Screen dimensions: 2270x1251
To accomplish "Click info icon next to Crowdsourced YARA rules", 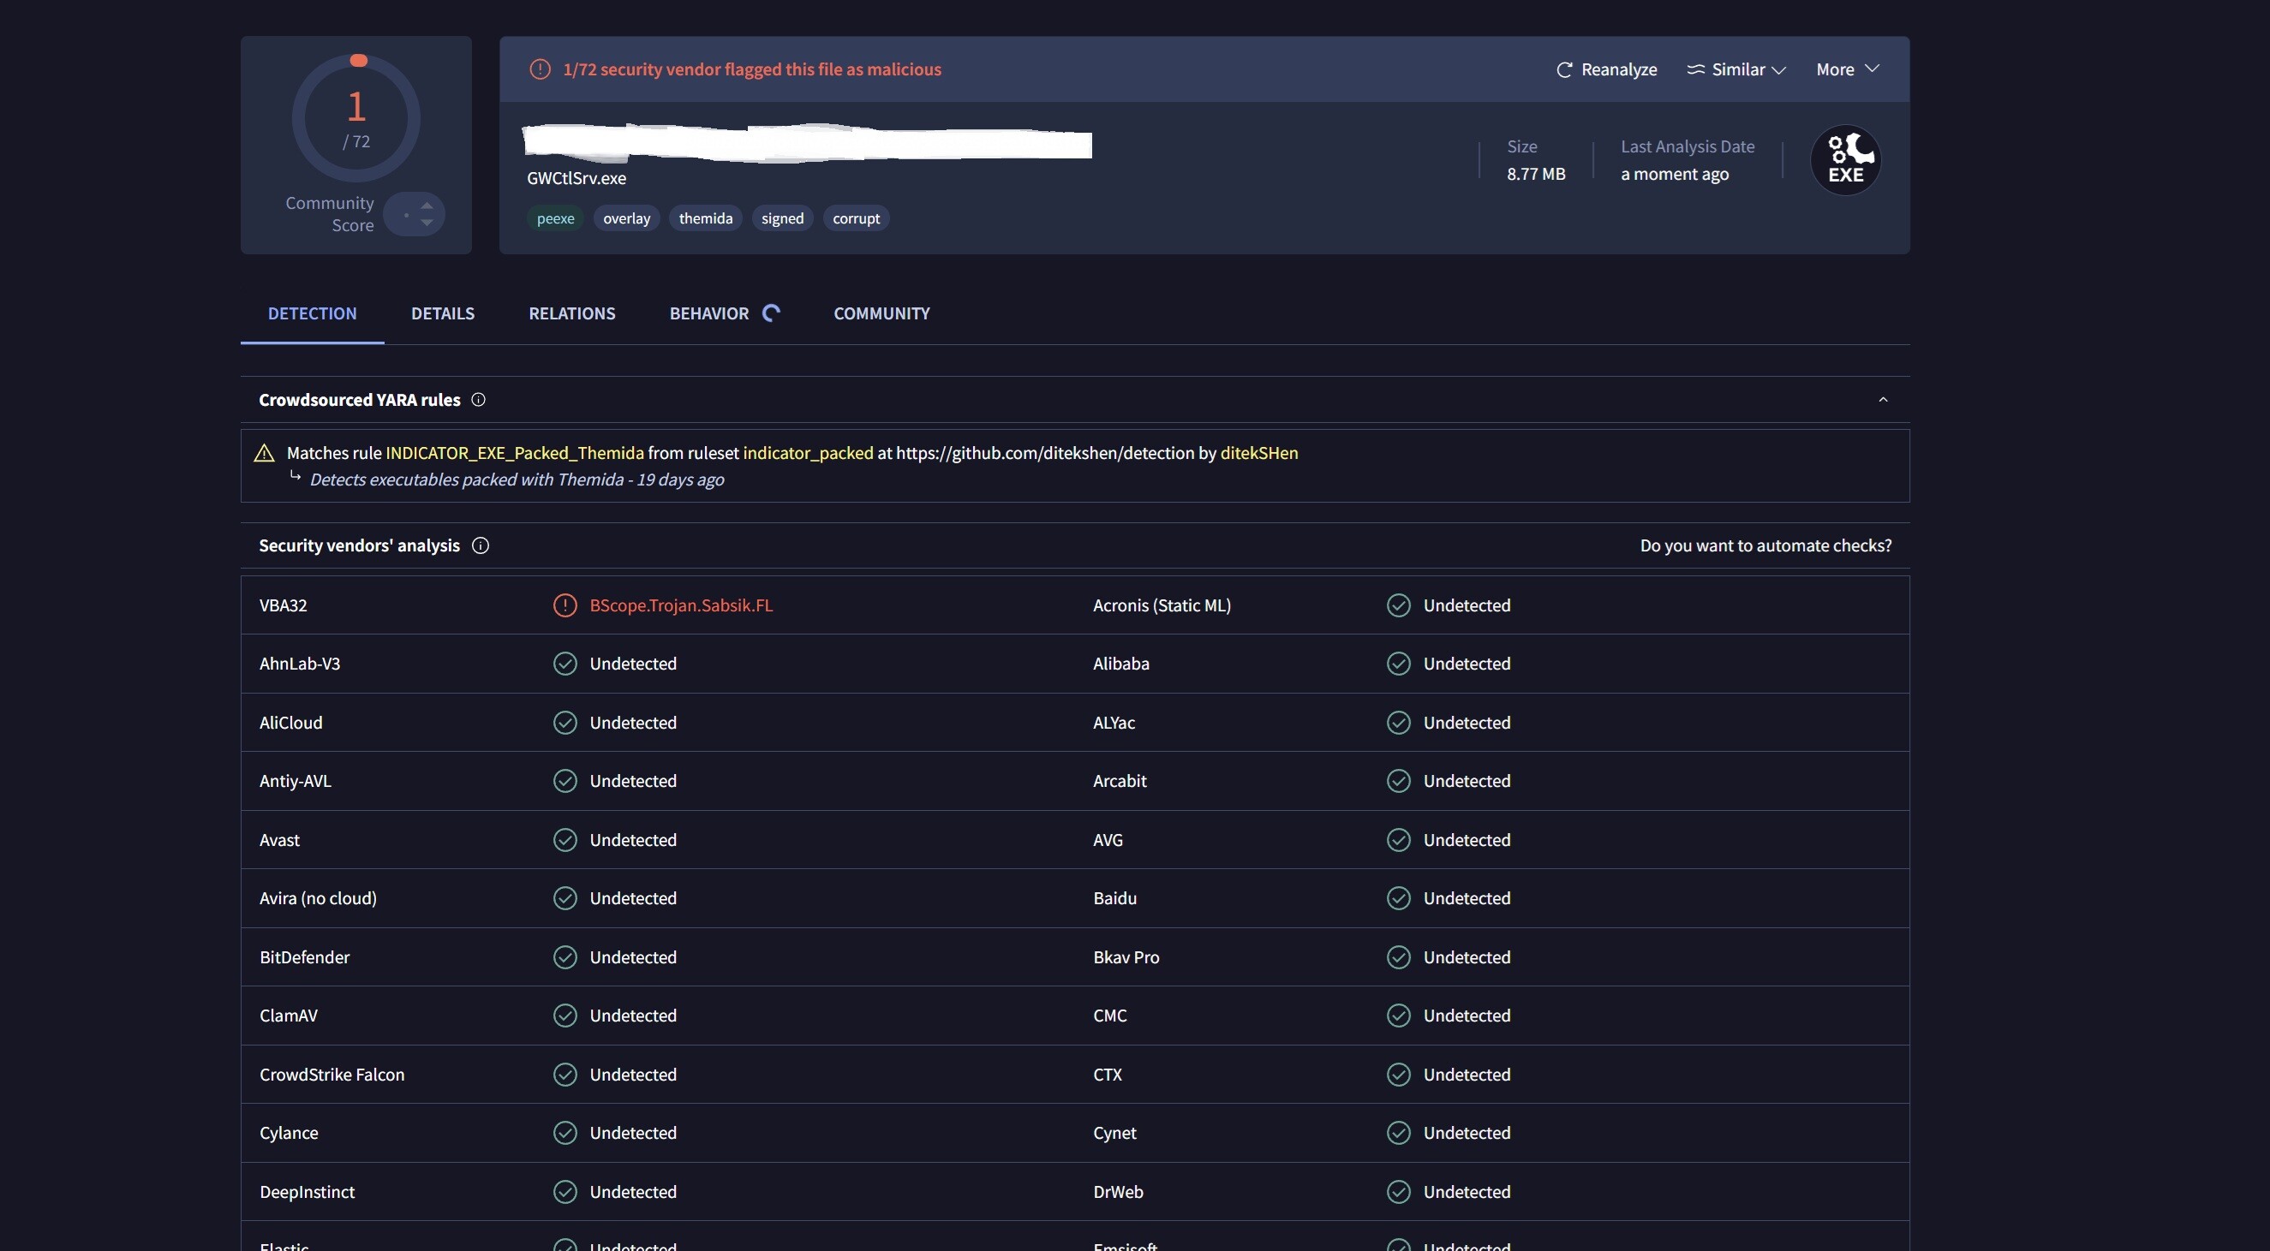I will 479,400.
